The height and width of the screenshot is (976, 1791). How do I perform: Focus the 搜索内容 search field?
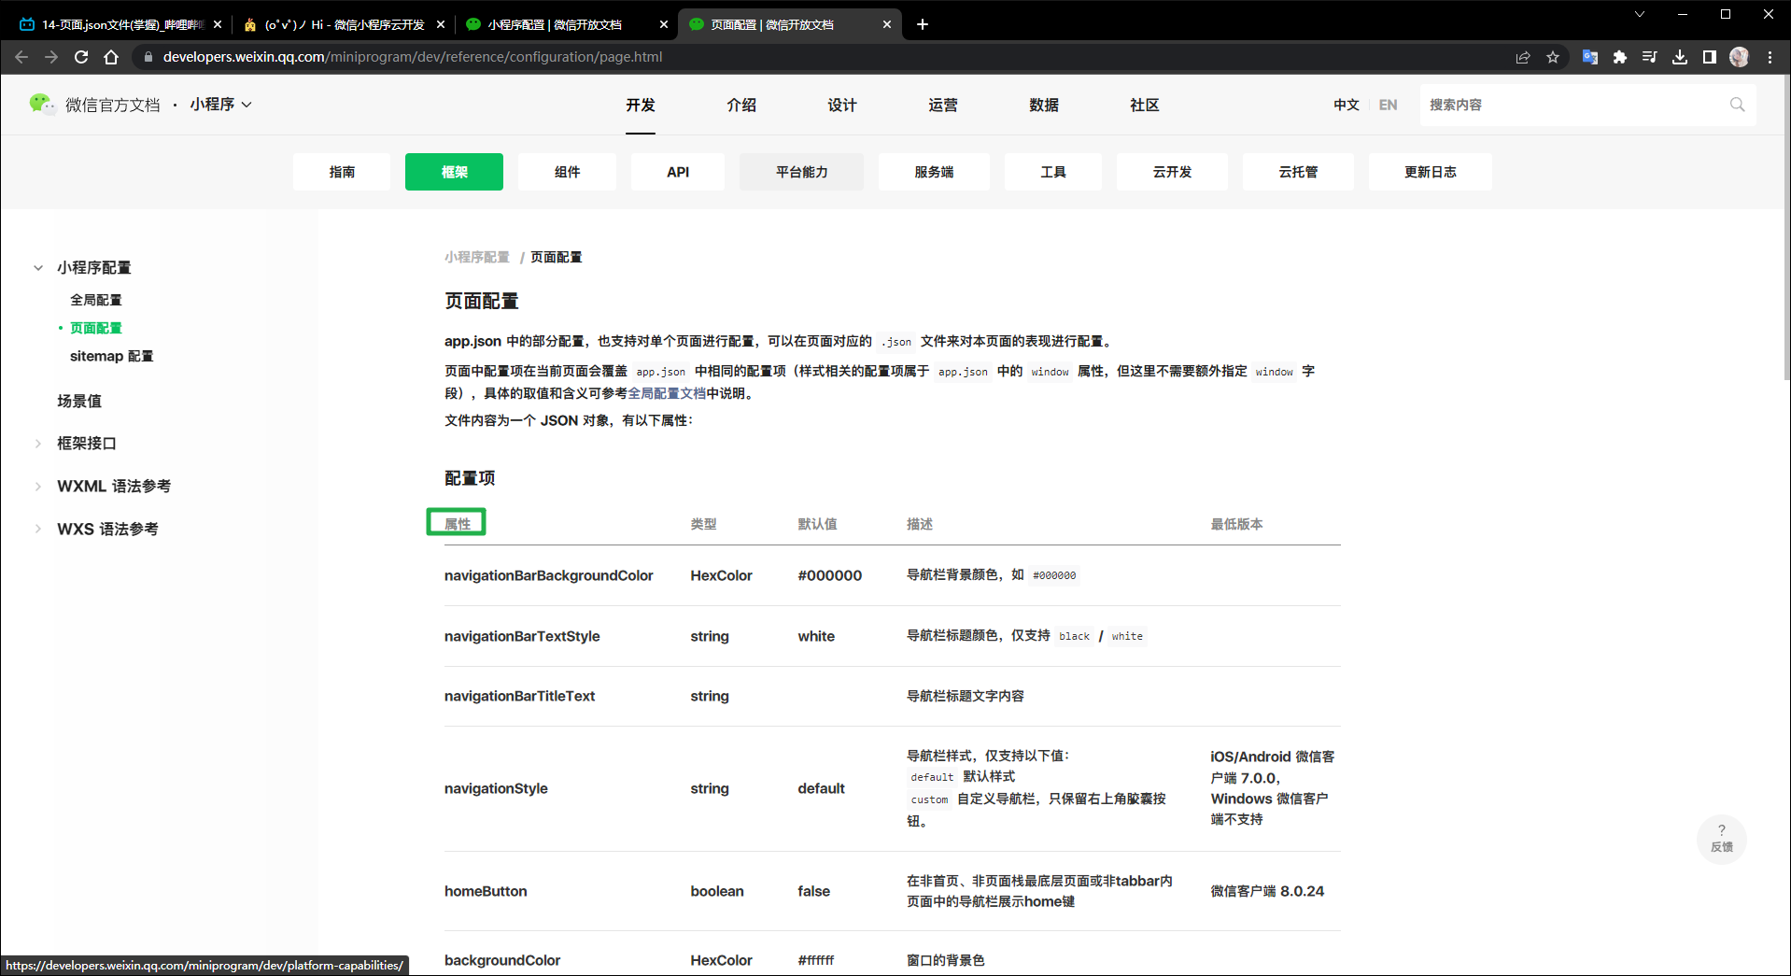tap(1574, 105)
